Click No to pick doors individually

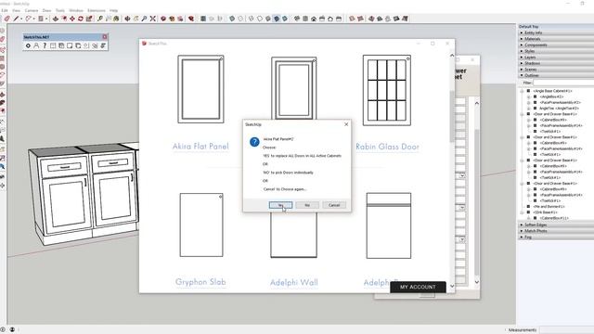click(307, 205)
